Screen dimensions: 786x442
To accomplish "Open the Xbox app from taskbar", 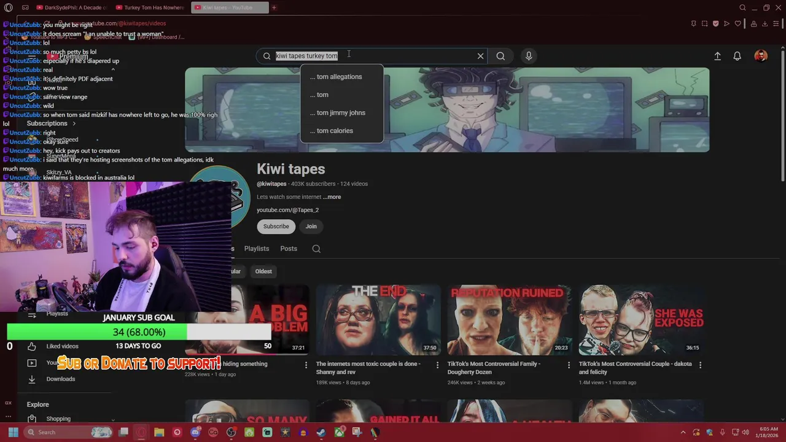I will click(x=339, y=432).
